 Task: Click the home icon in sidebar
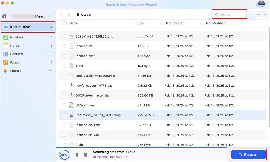[4, 16]
